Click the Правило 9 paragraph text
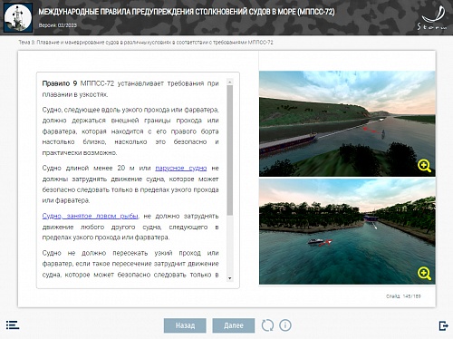Image resolution: width=453 pixels, height=339 pixels. coord(130,89)
